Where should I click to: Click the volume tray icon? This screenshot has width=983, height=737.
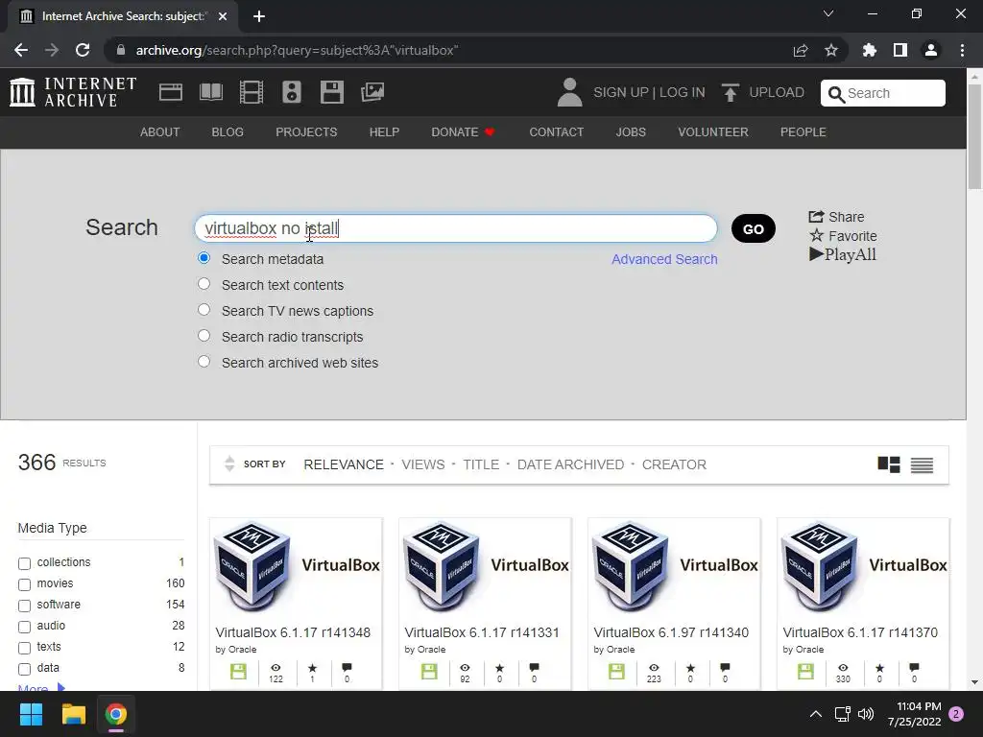click(x=866, y=714)
